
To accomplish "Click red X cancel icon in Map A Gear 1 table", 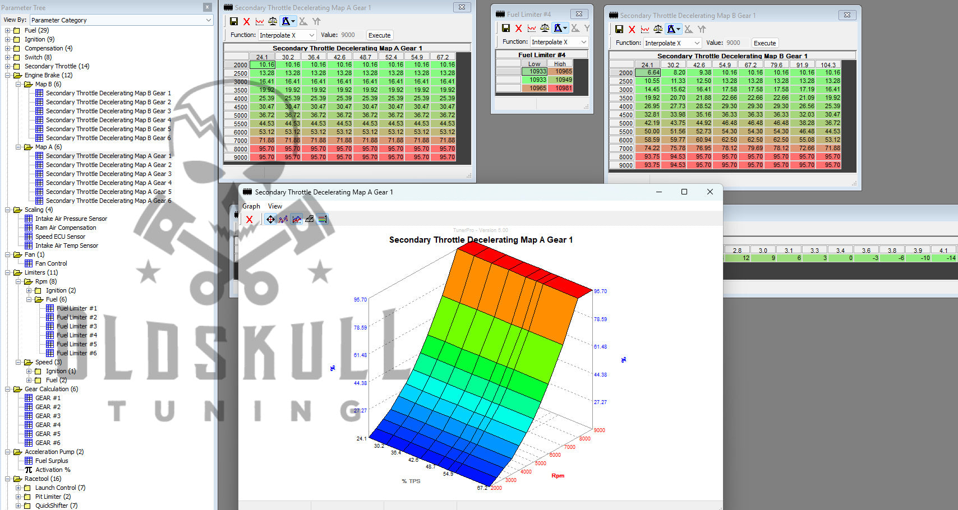I will tap(247, 21).
